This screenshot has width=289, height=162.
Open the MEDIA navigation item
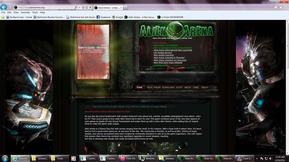(188, 88)
